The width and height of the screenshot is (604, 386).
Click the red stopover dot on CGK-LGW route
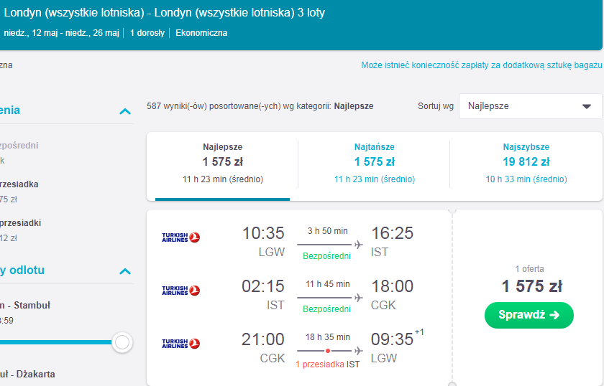327,351
